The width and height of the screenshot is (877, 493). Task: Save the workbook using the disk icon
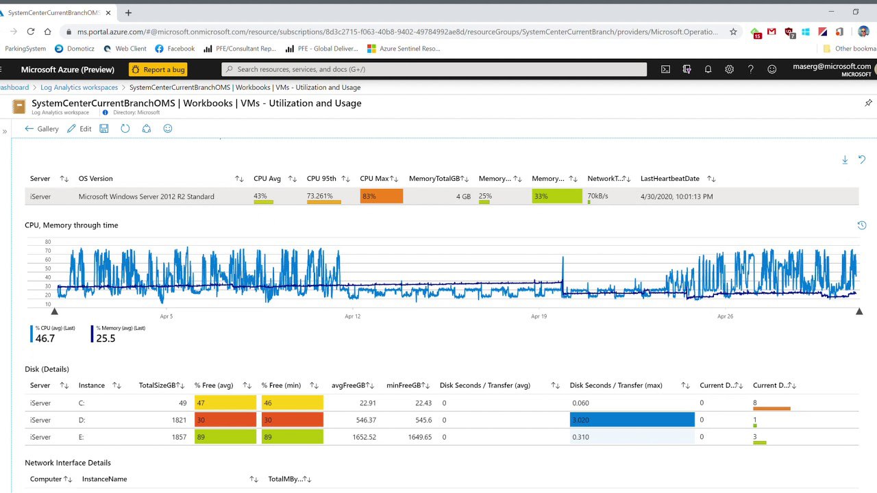104,129
